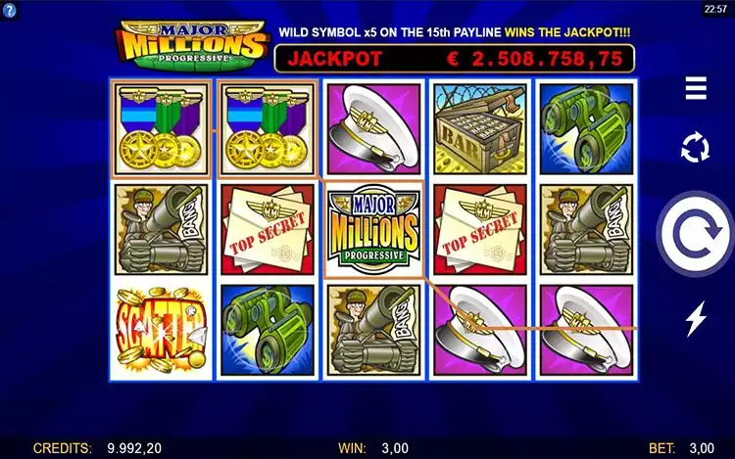This screenshot has height=459, width=735.
Task: Click the wild symbol jackpot banner text
Action: click(454, 32)
